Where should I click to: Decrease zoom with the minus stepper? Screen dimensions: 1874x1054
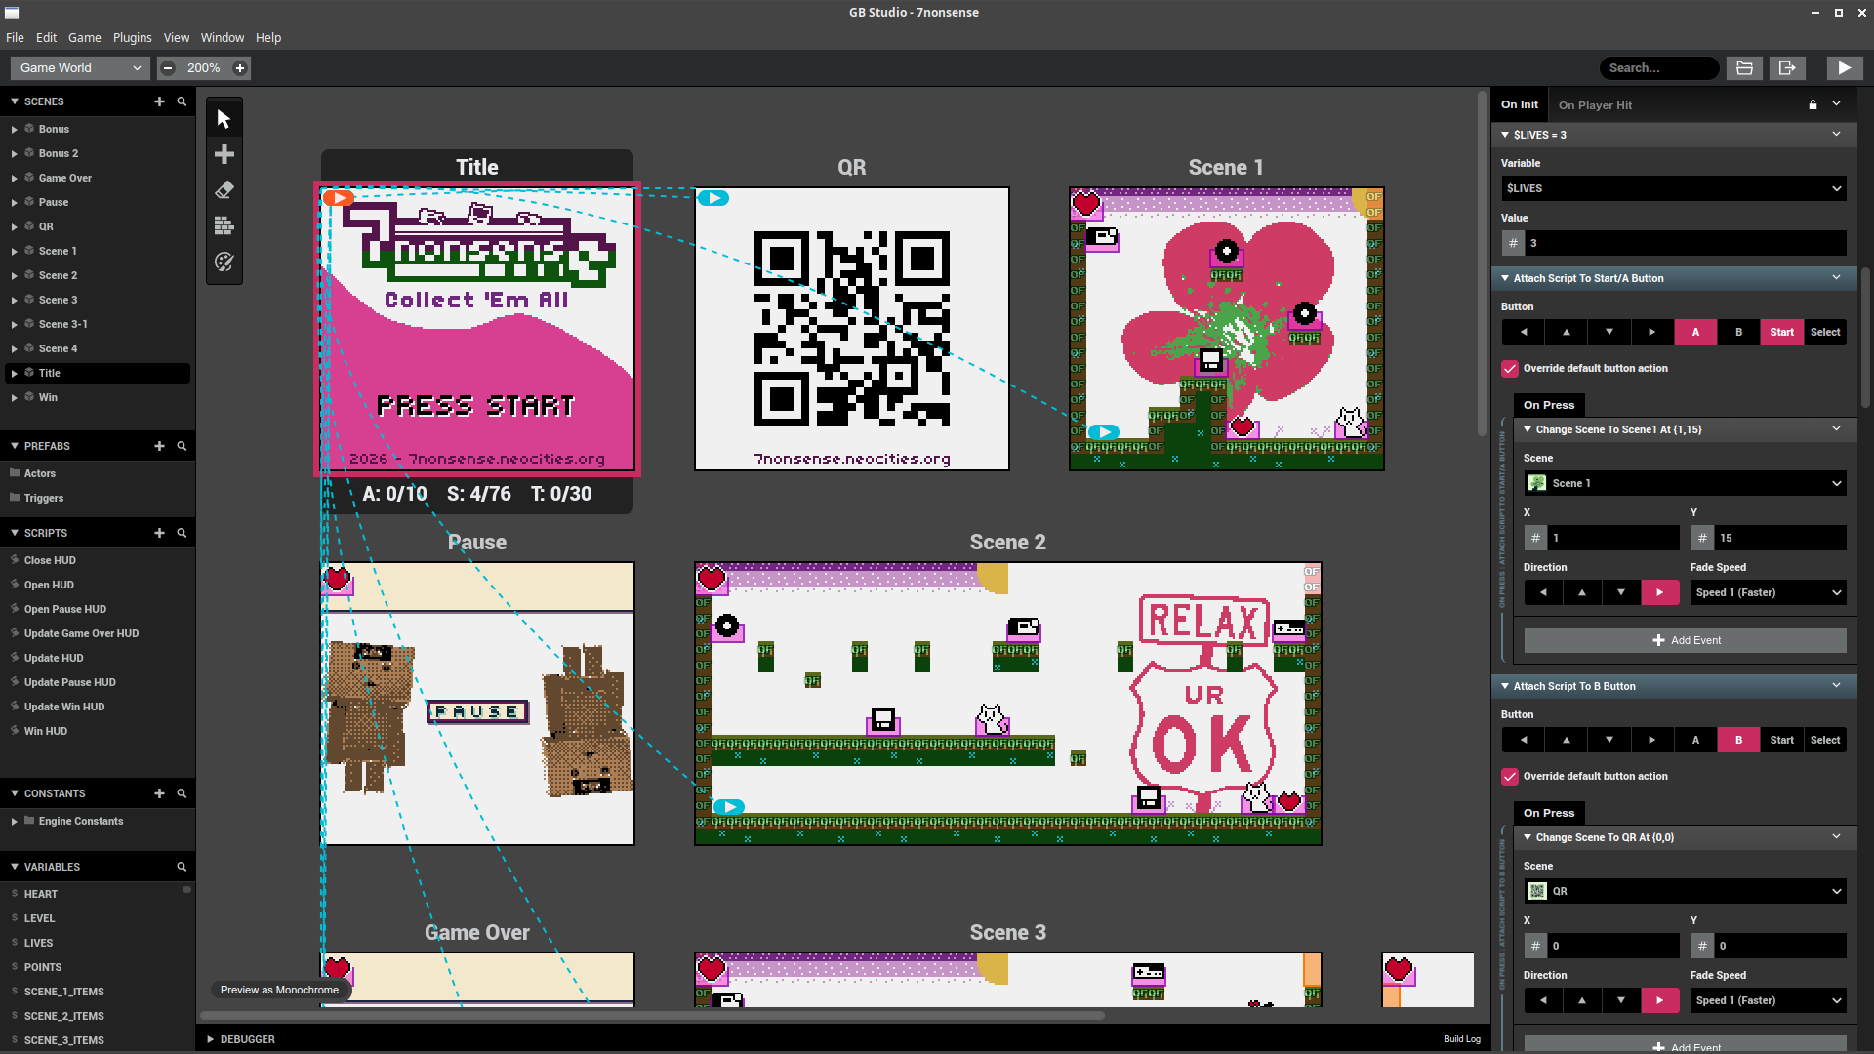168,67
